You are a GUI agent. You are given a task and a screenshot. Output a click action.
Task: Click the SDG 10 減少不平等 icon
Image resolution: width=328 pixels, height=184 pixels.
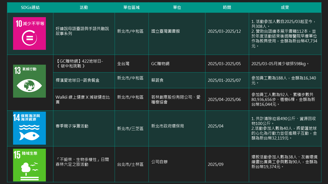pos(29,33)
